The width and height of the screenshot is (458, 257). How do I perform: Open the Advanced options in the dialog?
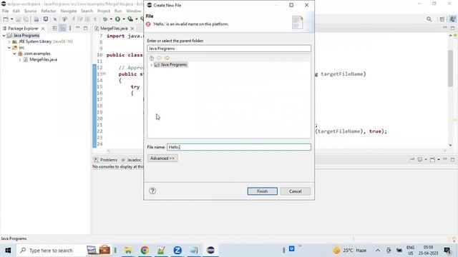pos(162,158)
